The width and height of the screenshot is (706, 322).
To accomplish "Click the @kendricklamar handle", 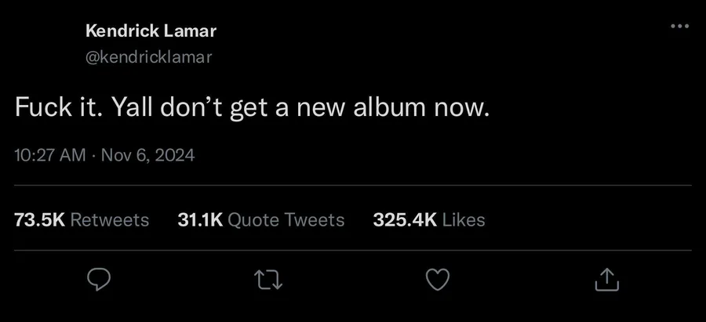I will coord(148,57).
